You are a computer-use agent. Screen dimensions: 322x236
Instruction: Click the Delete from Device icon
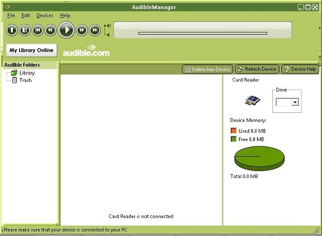coord(187,69)
